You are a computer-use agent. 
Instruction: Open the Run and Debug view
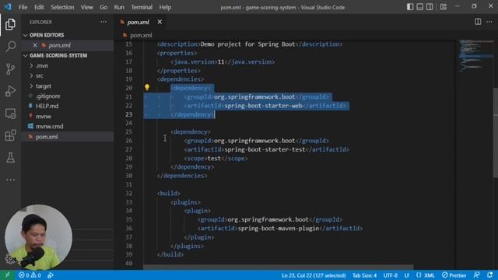tap(10, 91)
